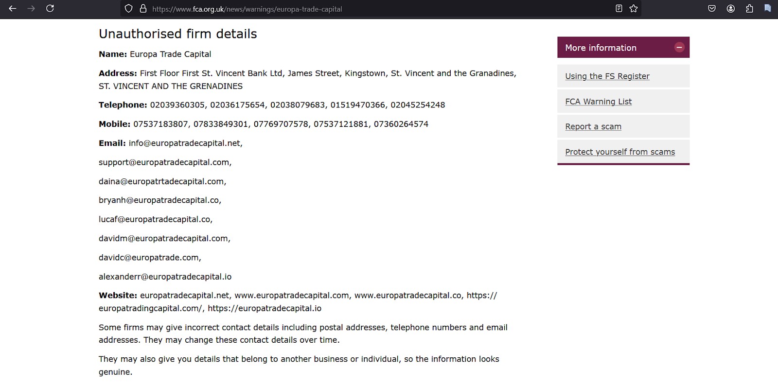The height and width of the screenshot is (386, 778).
Task: Open the shield tracking protection icon
Action: pos(128,9)
